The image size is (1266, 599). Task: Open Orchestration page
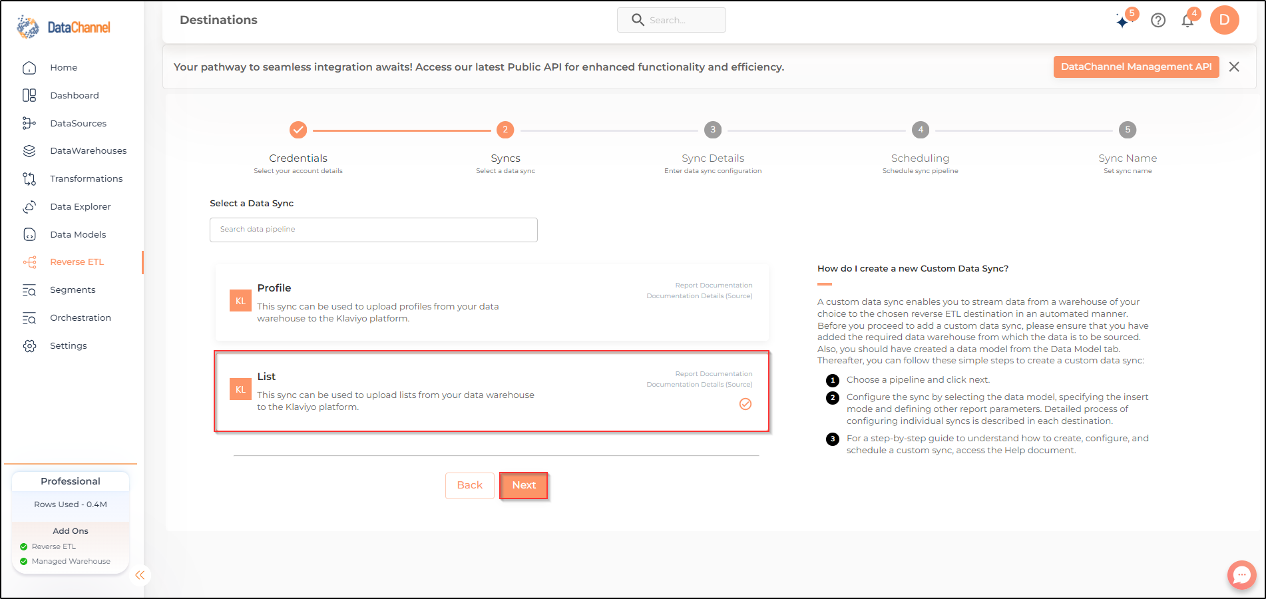point(81,317)
